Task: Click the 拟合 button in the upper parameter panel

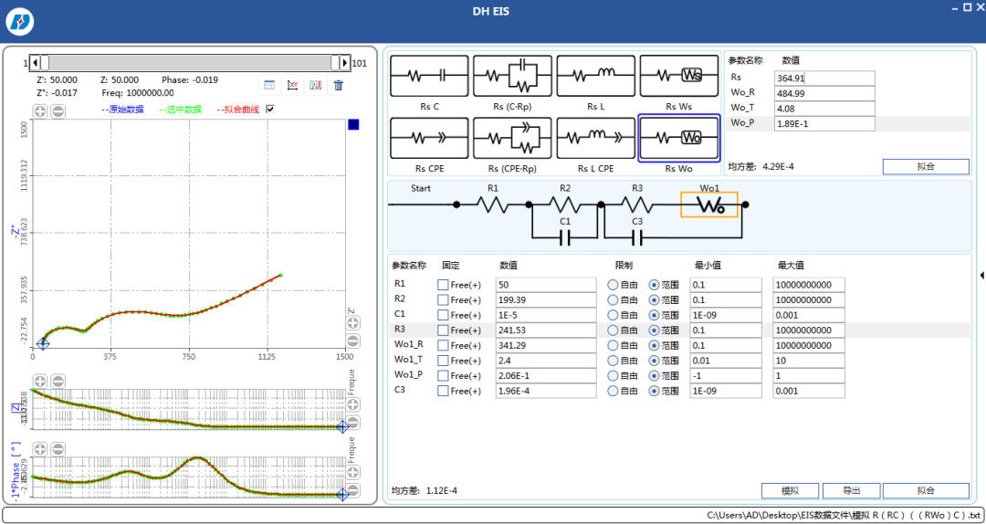Action: pyautogui.click(x=926, y=167)
